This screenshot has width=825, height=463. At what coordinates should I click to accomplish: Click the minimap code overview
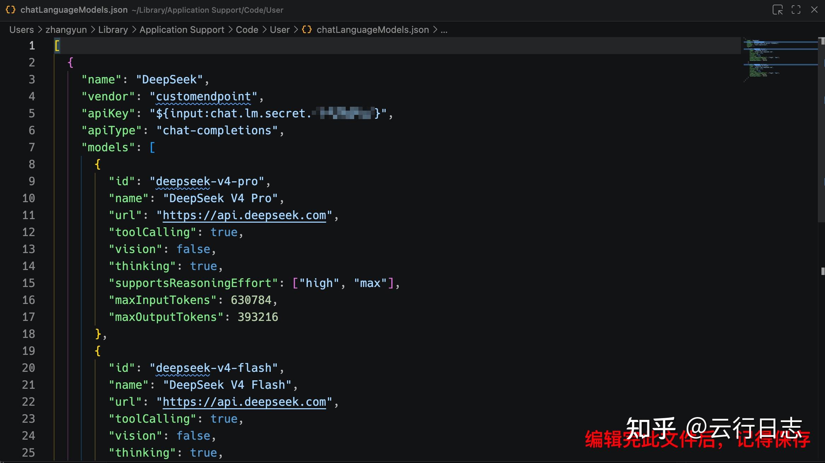tap(780, 60)
